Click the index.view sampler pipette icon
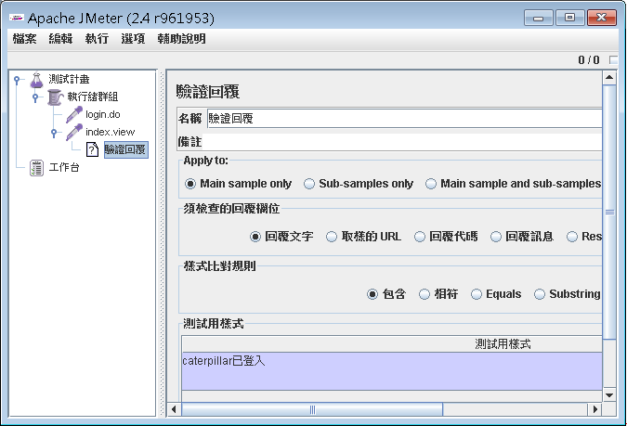Screen dimensions: 627x426 pyautogui.click(x=74, y=133)
